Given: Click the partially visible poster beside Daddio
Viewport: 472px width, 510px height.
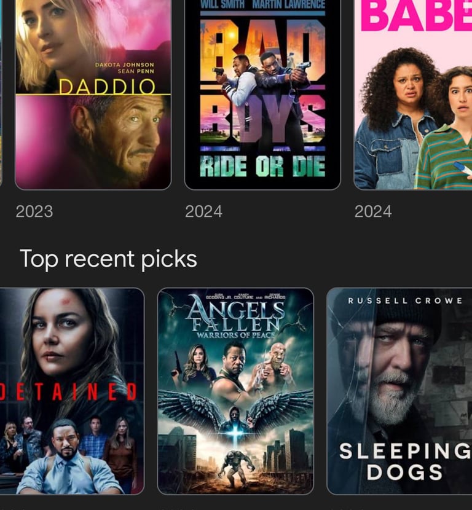Looking at the screenshot, I should click(1, 95).
